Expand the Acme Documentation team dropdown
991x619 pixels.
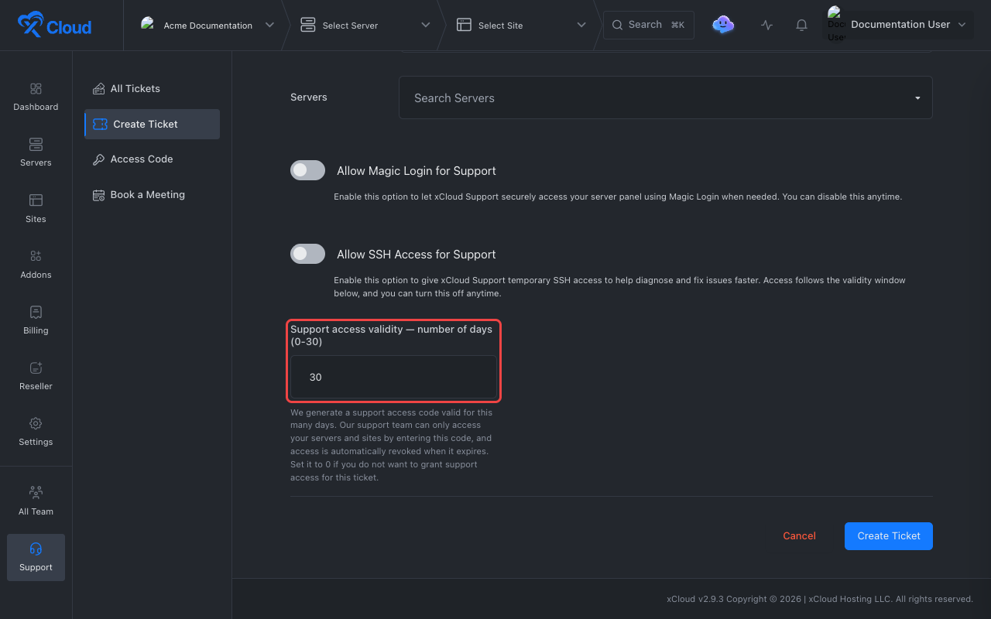tap(269, 25)
